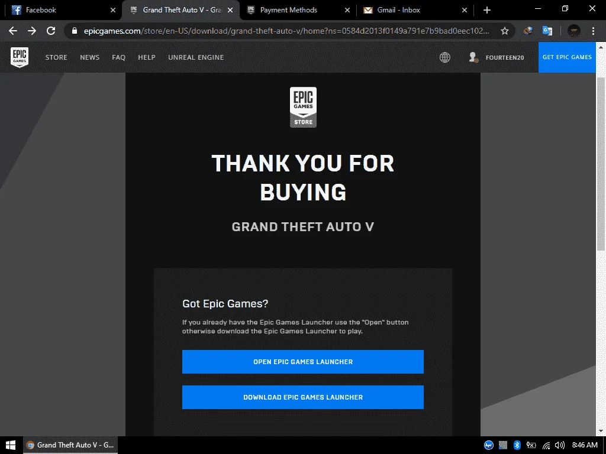606x454 pixels.
Task: Click the scrollbar up arrow
Action: pyautogui.click(x=601, y=46)
